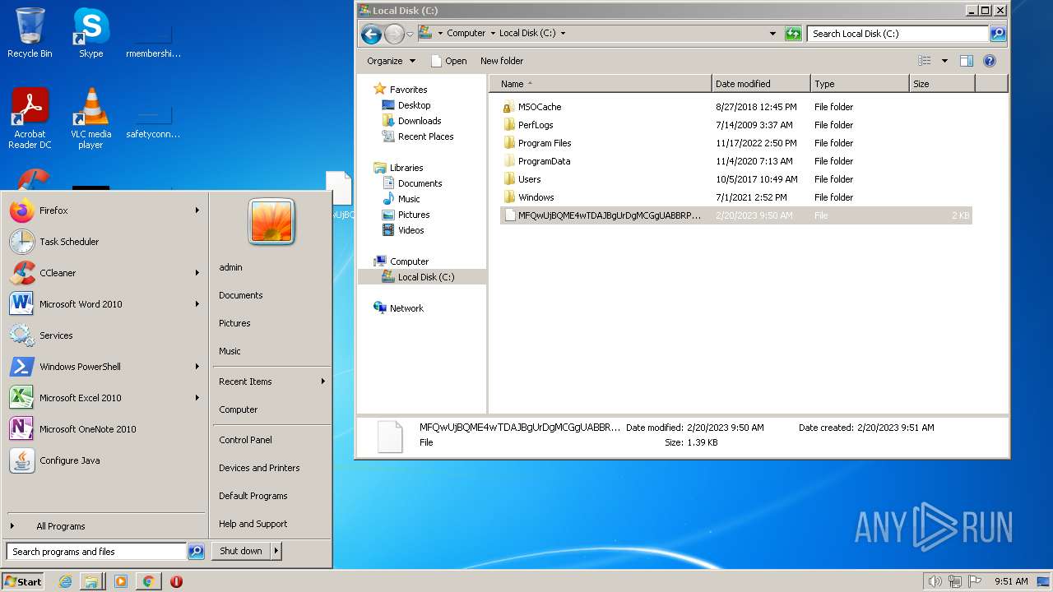Select Network in the navigation pane
The height and width of the screenshot is (592, 1053).
[398, 308]
